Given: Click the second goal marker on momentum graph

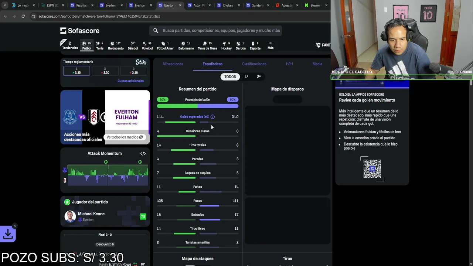Looking at the screenshot, I should click(x=140, y=162).
